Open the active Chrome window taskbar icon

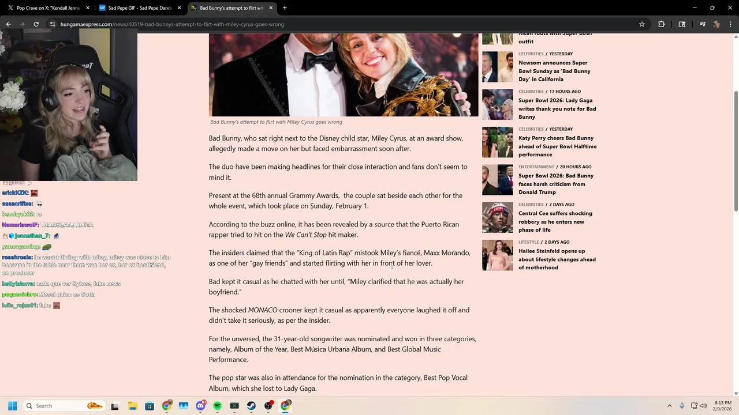(285, 406)
